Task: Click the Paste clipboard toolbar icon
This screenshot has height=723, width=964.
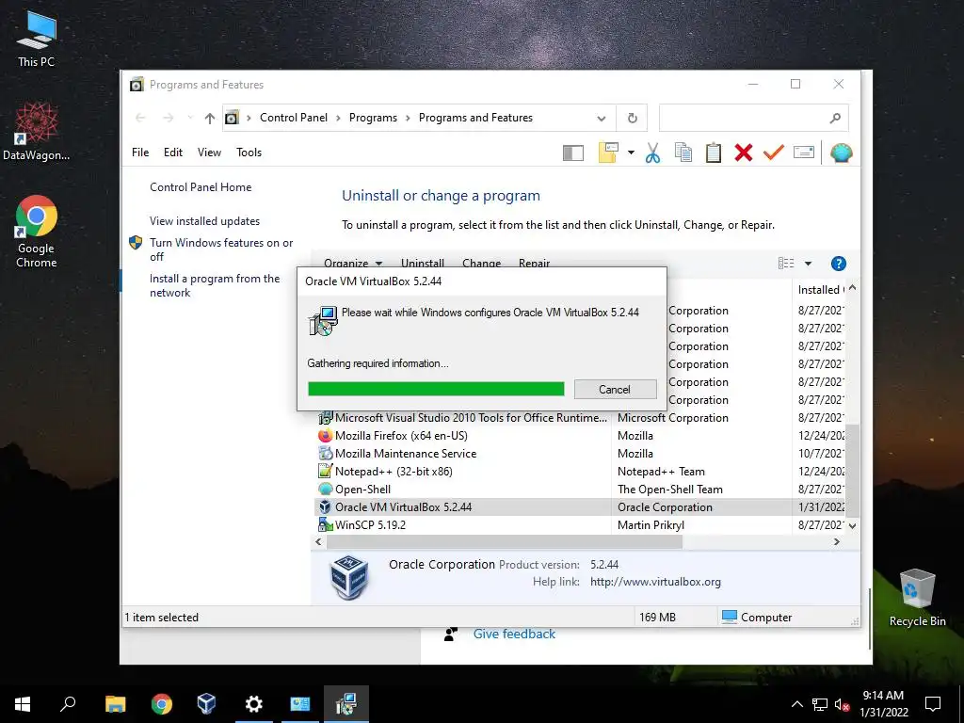Action: [x=714, y=153]
